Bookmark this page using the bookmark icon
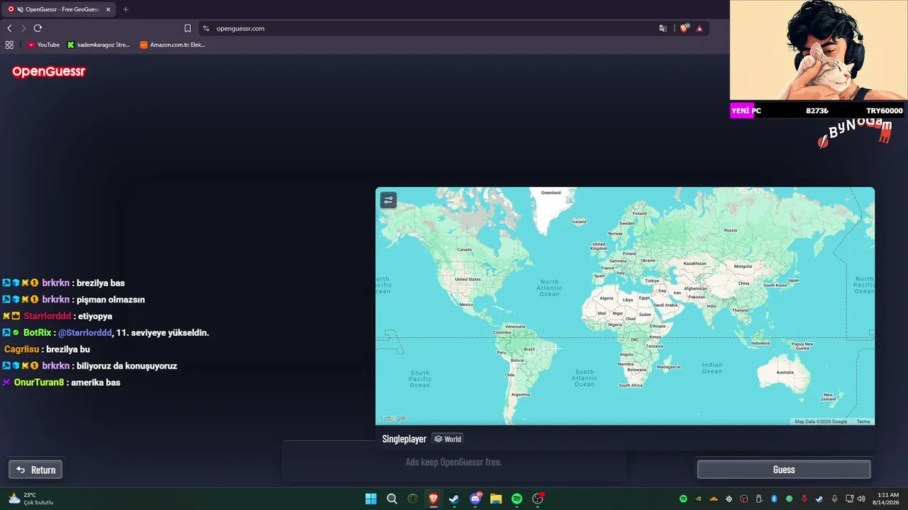This screenshot has width=908, height=510. pyautogui.click(x=187, y=28)
